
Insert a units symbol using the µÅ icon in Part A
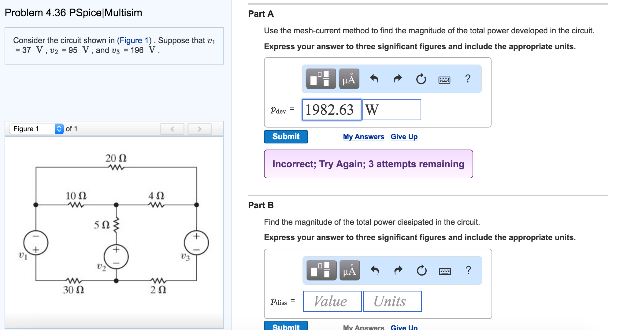348,79
